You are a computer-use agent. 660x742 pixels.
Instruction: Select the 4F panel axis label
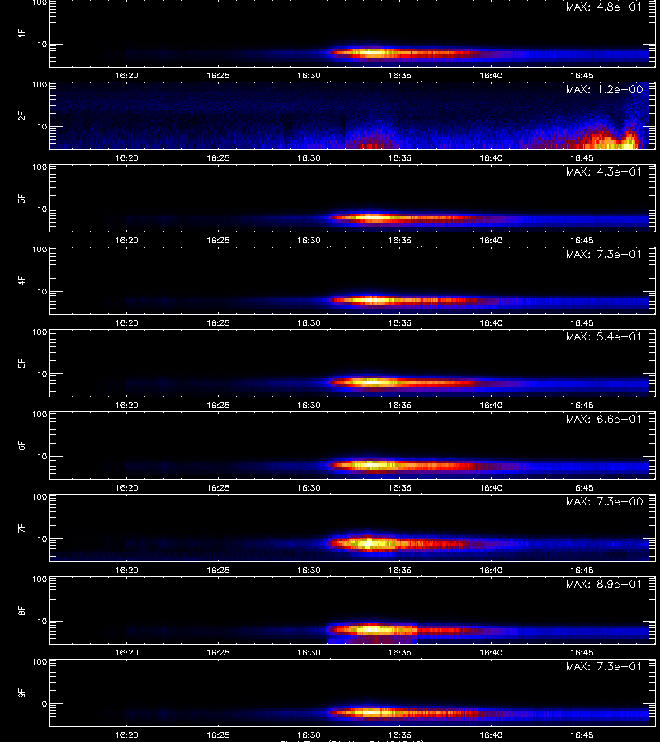[x=21, y=280]
